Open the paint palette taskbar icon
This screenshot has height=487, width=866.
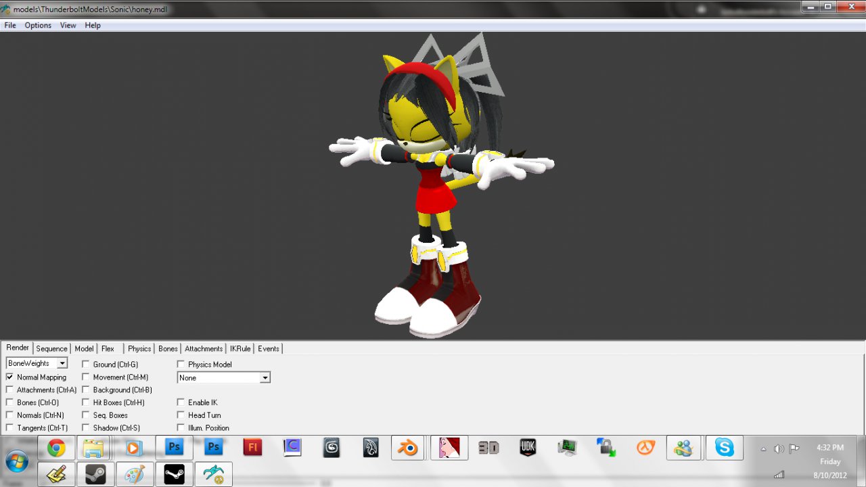[135, 475]
